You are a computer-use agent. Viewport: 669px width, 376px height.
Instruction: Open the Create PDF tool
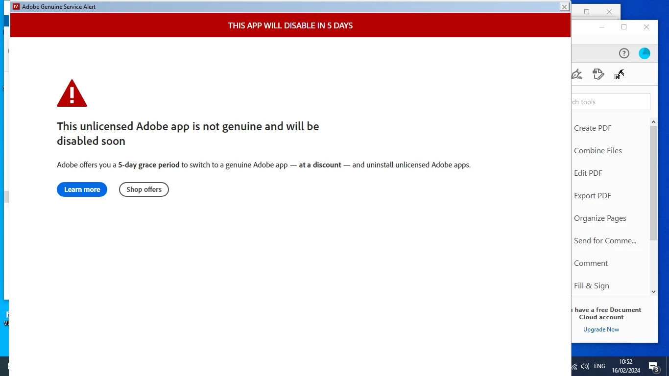(x=593, y=128)
